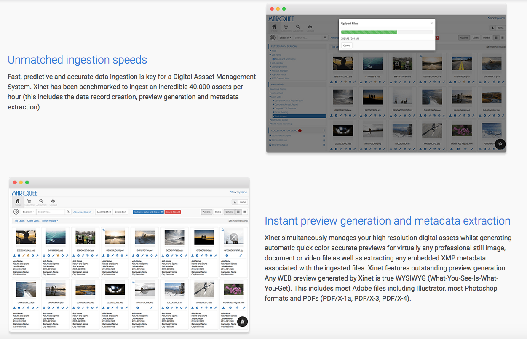
Task: Click the Advanced magnifier icon in lower toolbar
Action: pos(41,202)
